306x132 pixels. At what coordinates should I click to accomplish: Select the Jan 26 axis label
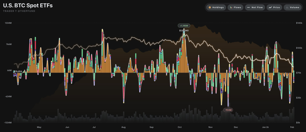[x=265, y=127]
